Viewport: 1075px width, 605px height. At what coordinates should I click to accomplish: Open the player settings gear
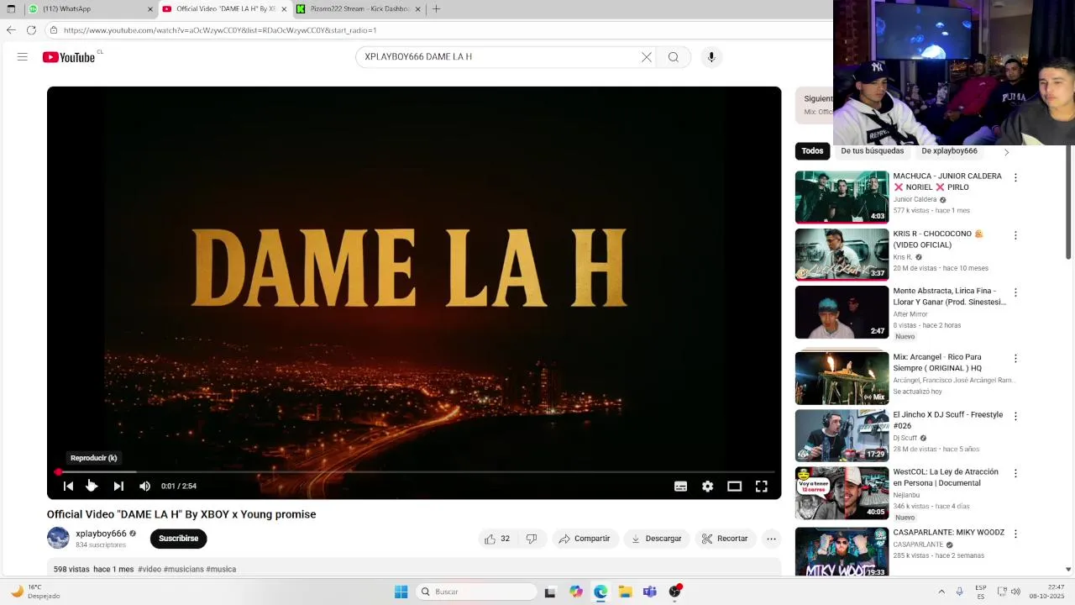coord(708,486)
